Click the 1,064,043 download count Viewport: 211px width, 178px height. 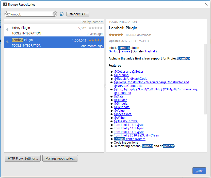tap(79, 41)
